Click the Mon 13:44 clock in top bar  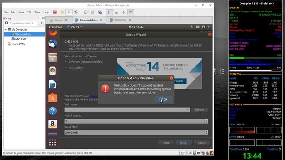(136, 27)
